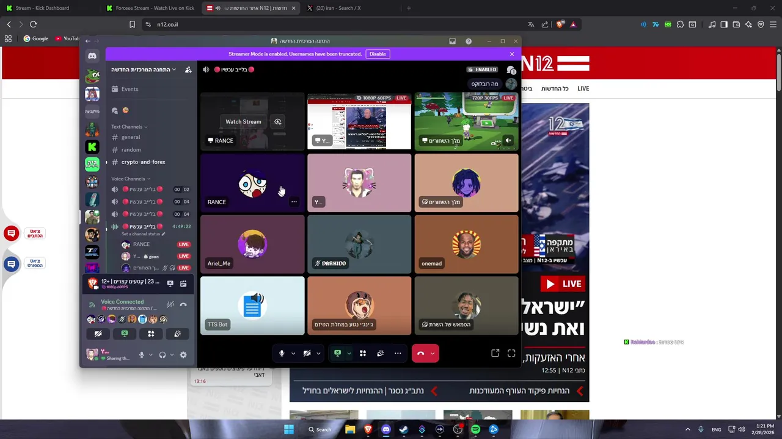
Task: Open browser extensions puzzle icon
Action: [680, 24]
